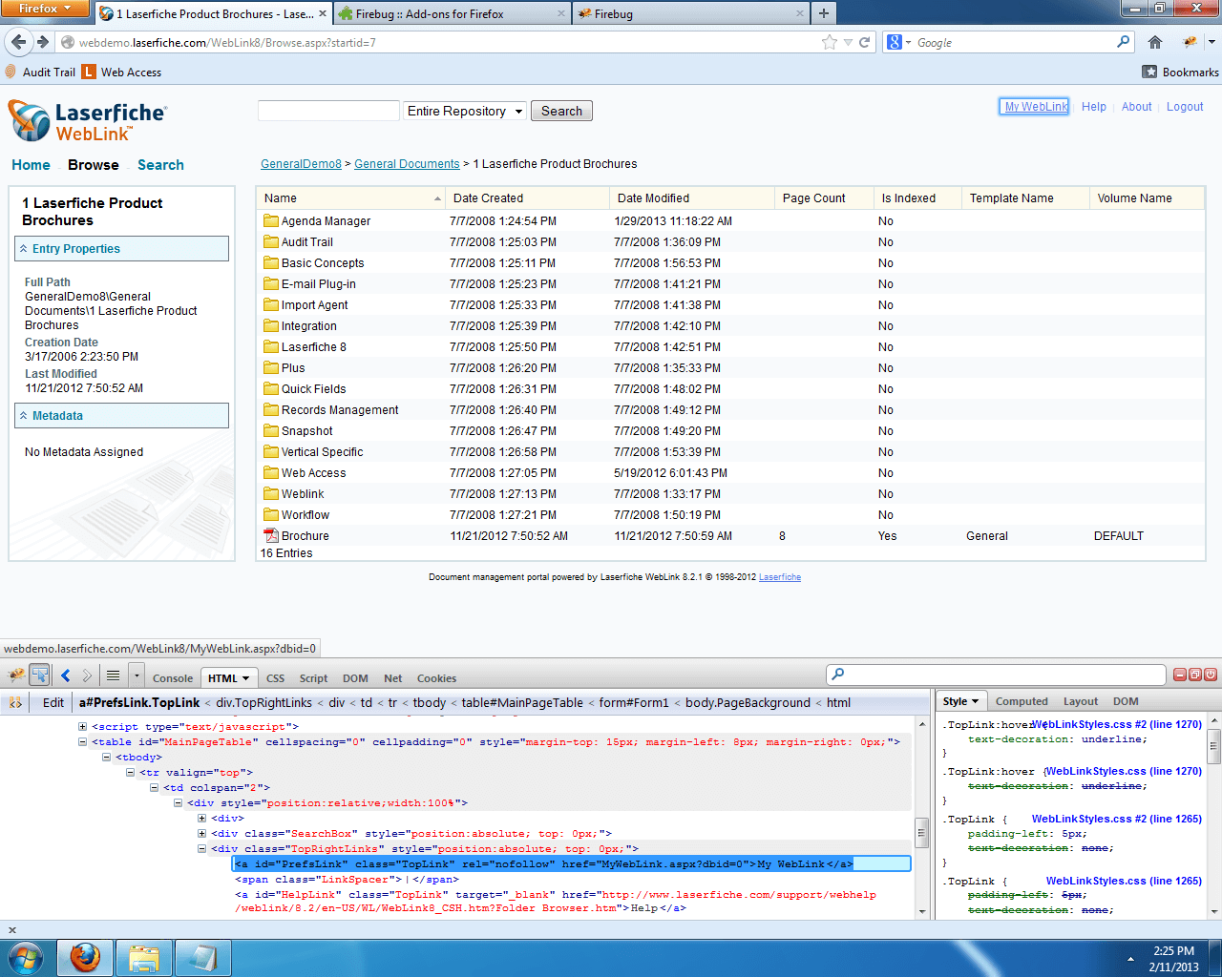Click the Firebug toolbar icon in Firefox
Screen dimensions: 1222x977
click(1190, 42)
